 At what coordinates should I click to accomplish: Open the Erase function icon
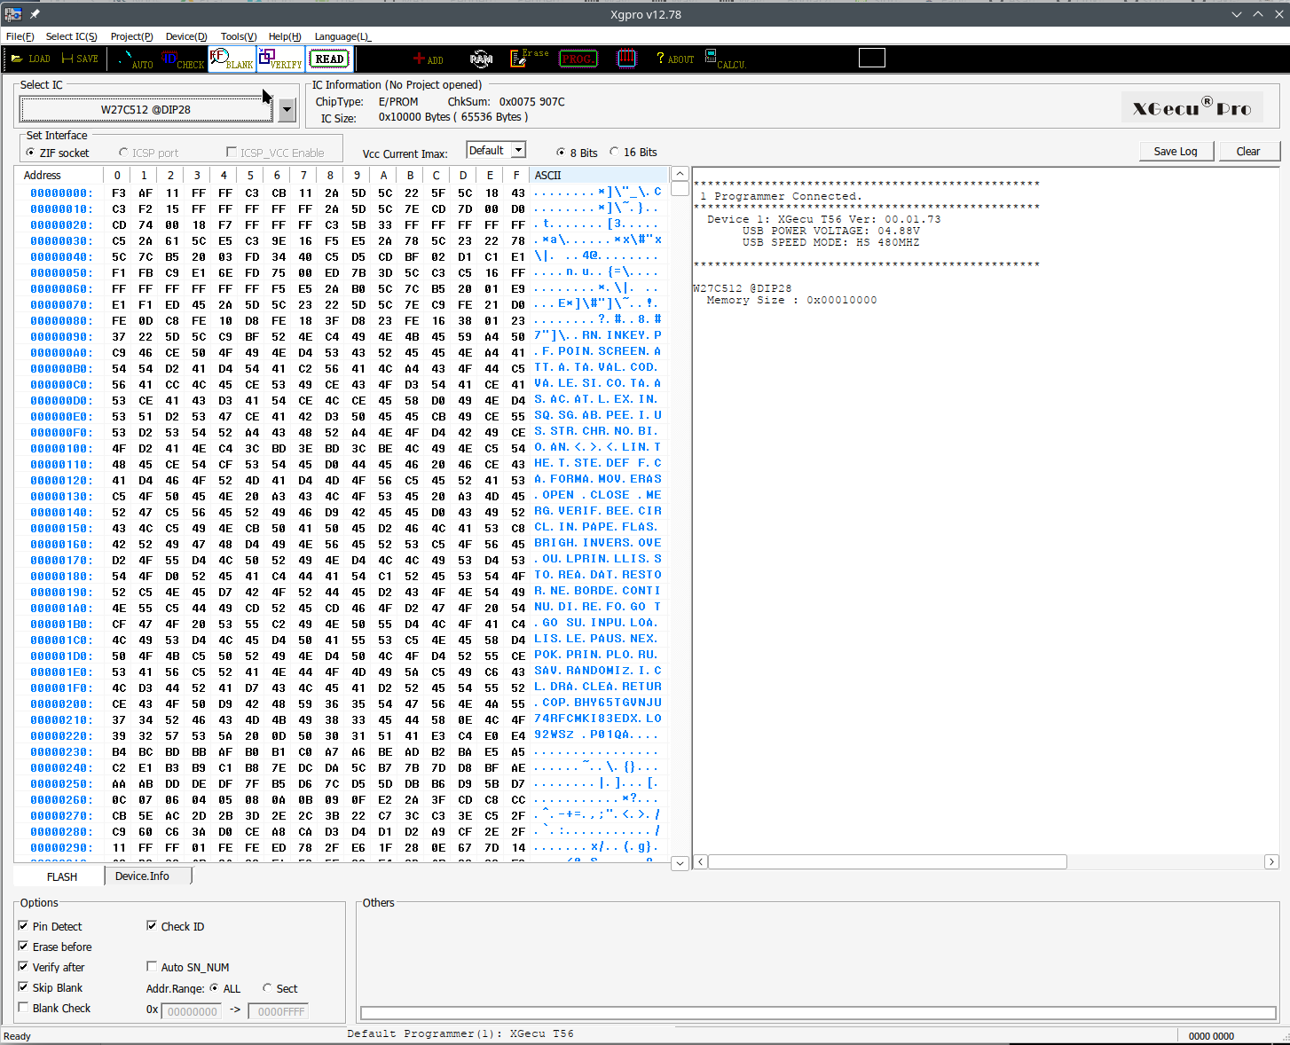pyautogui.click(x=527, y=59)
